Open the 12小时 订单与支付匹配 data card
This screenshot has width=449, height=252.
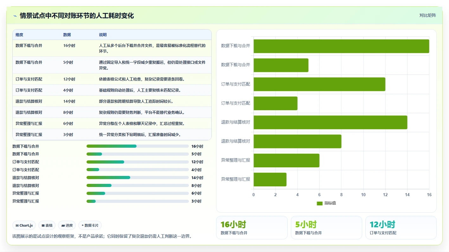401,228
